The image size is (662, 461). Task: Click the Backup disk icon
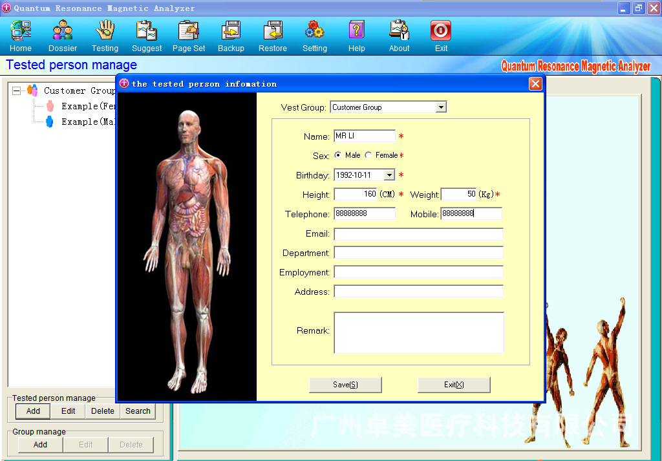[x=231, y=30]
